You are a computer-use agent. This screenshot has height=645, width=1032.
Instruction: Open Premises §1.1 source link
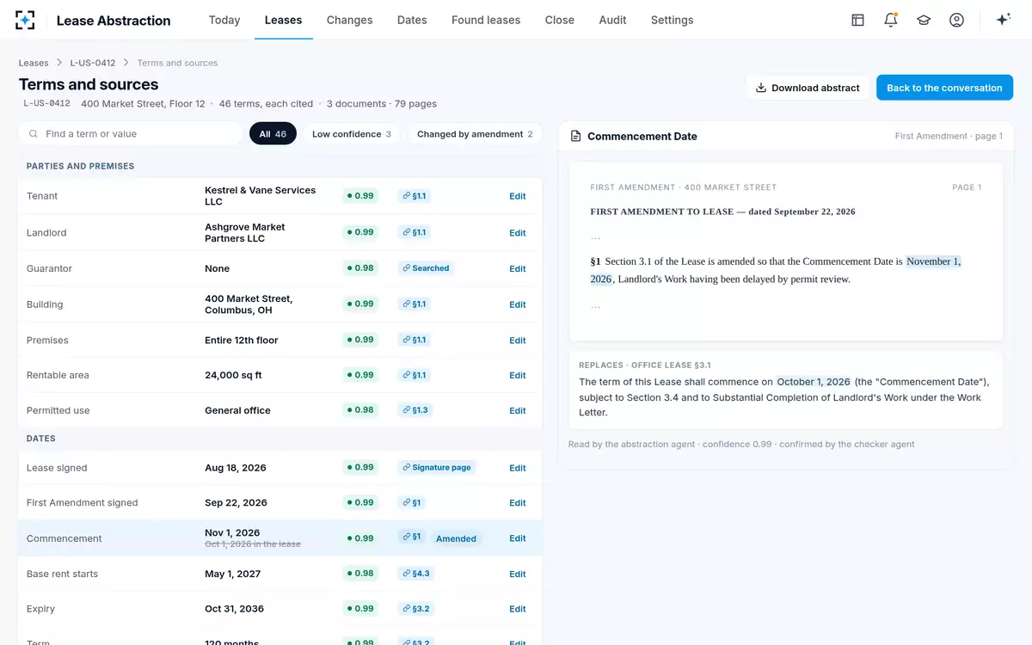[414, 340]
